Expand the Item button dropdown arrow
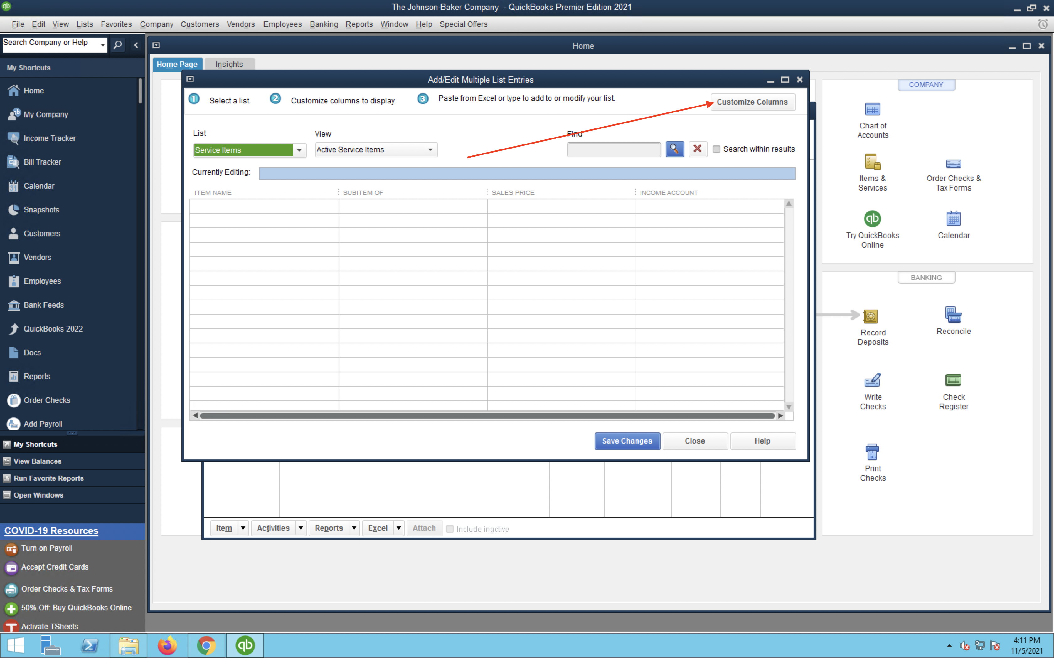Screen dimensions: 1054x658 pyautogui.click(x=243, y=528)
